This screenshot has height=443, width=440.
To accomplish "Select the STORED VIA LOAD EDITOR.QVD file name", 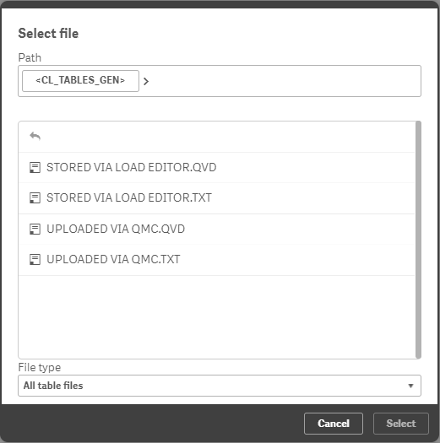I will click(132, 167).
